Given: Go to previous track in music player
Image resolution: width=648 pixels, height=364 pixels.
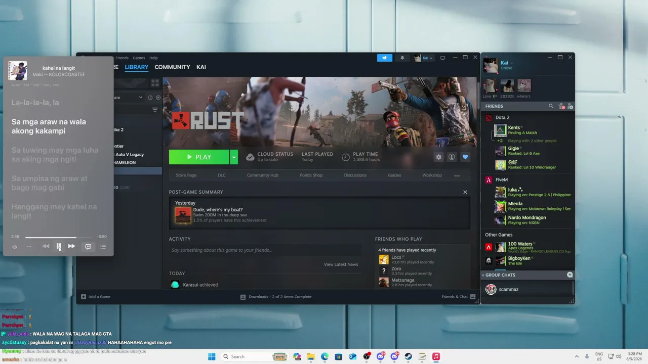Looking at the screenshot, I should (x=46, y=246).
